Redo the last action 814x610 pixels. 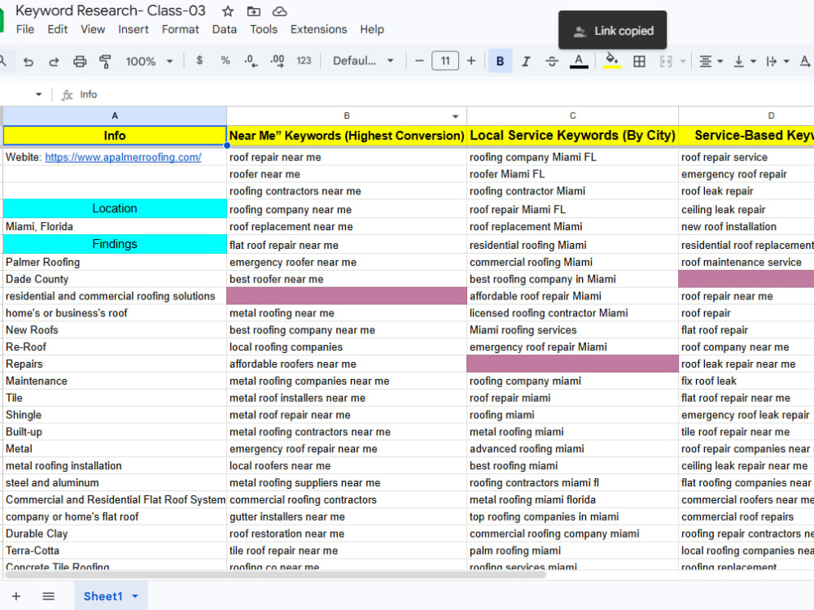[54, 61]
